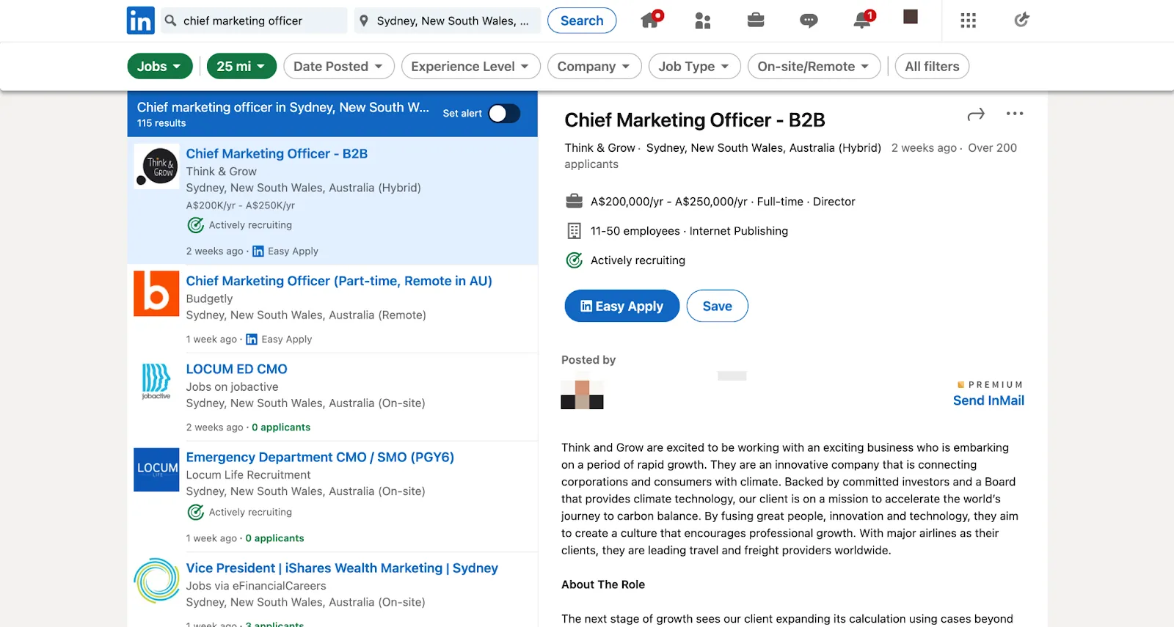Click the Send InMail link
The height and width of the screenshot is (627, 1174).
point(988,400)
